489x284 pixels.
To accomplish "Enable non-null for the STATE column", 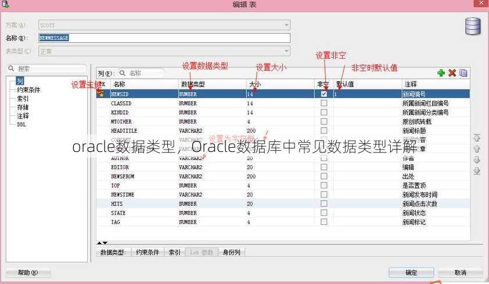I will point(324,213).
